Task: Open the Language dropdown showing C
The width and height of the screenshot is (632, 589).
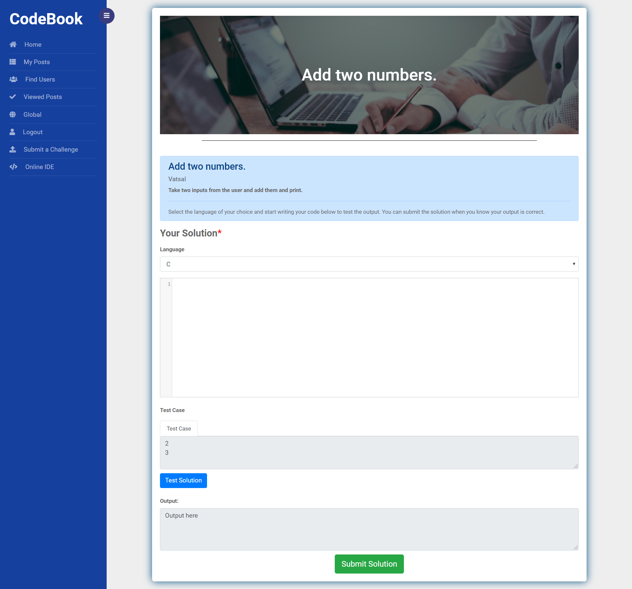Action: [x=369, y=264]
